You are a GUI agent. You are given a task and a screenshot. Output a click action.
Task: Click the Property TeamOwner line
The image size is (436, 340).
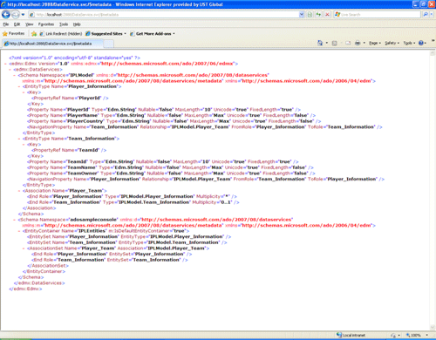171,173
